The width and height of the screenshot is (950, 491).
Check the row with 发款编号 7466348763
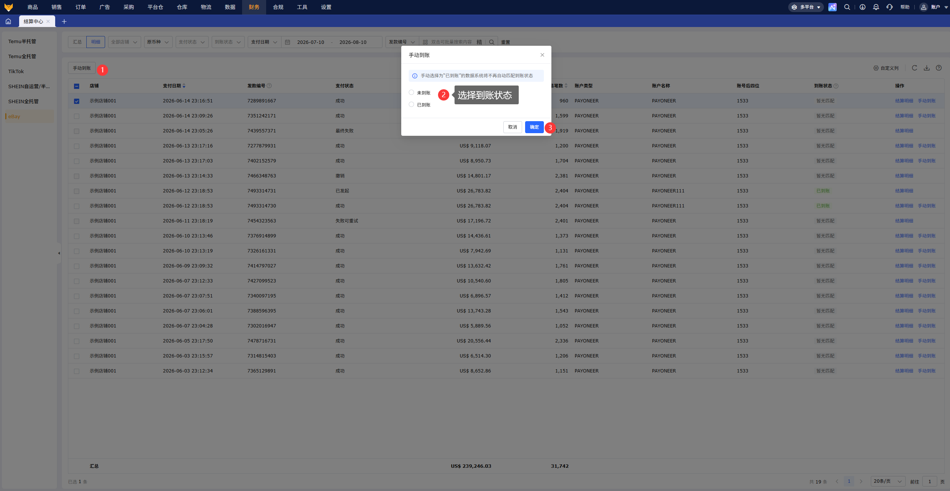pyautogui.click(x=77, y=176)
